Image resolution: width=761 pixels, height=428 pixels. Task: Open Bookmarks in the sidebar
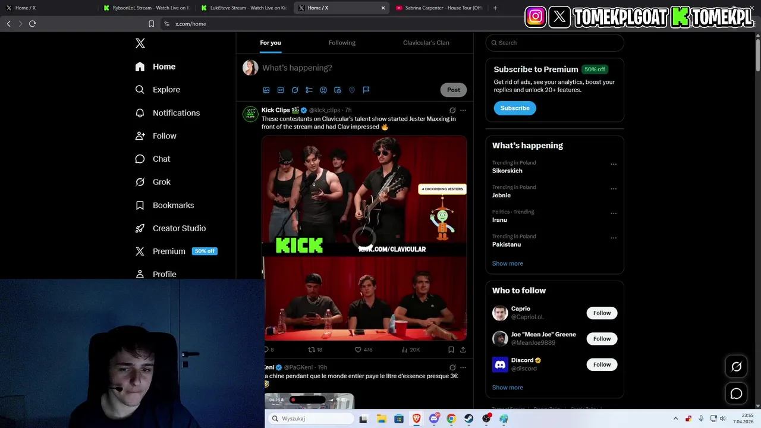coord(165,205)
